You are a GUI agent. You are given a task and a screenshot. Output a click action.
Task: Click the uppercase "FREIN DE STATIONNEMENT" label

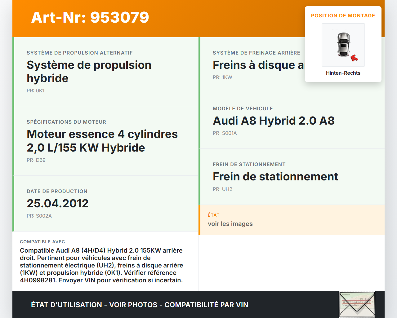pos(249,164)
